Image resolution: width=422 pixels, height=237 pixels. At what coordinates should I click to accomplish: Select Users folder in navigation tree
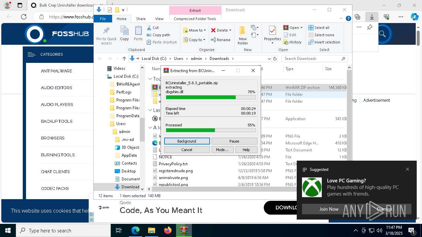point(121,124)
